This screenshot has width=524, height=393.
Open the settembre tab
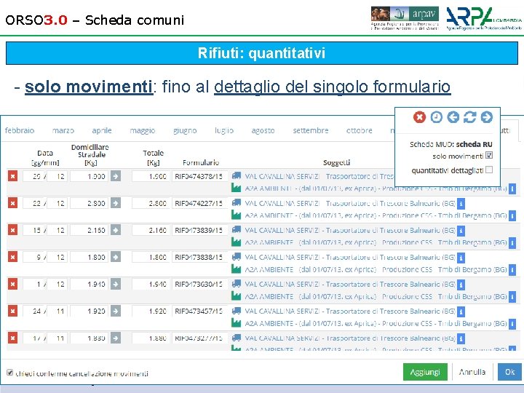(x=311, y=130)
